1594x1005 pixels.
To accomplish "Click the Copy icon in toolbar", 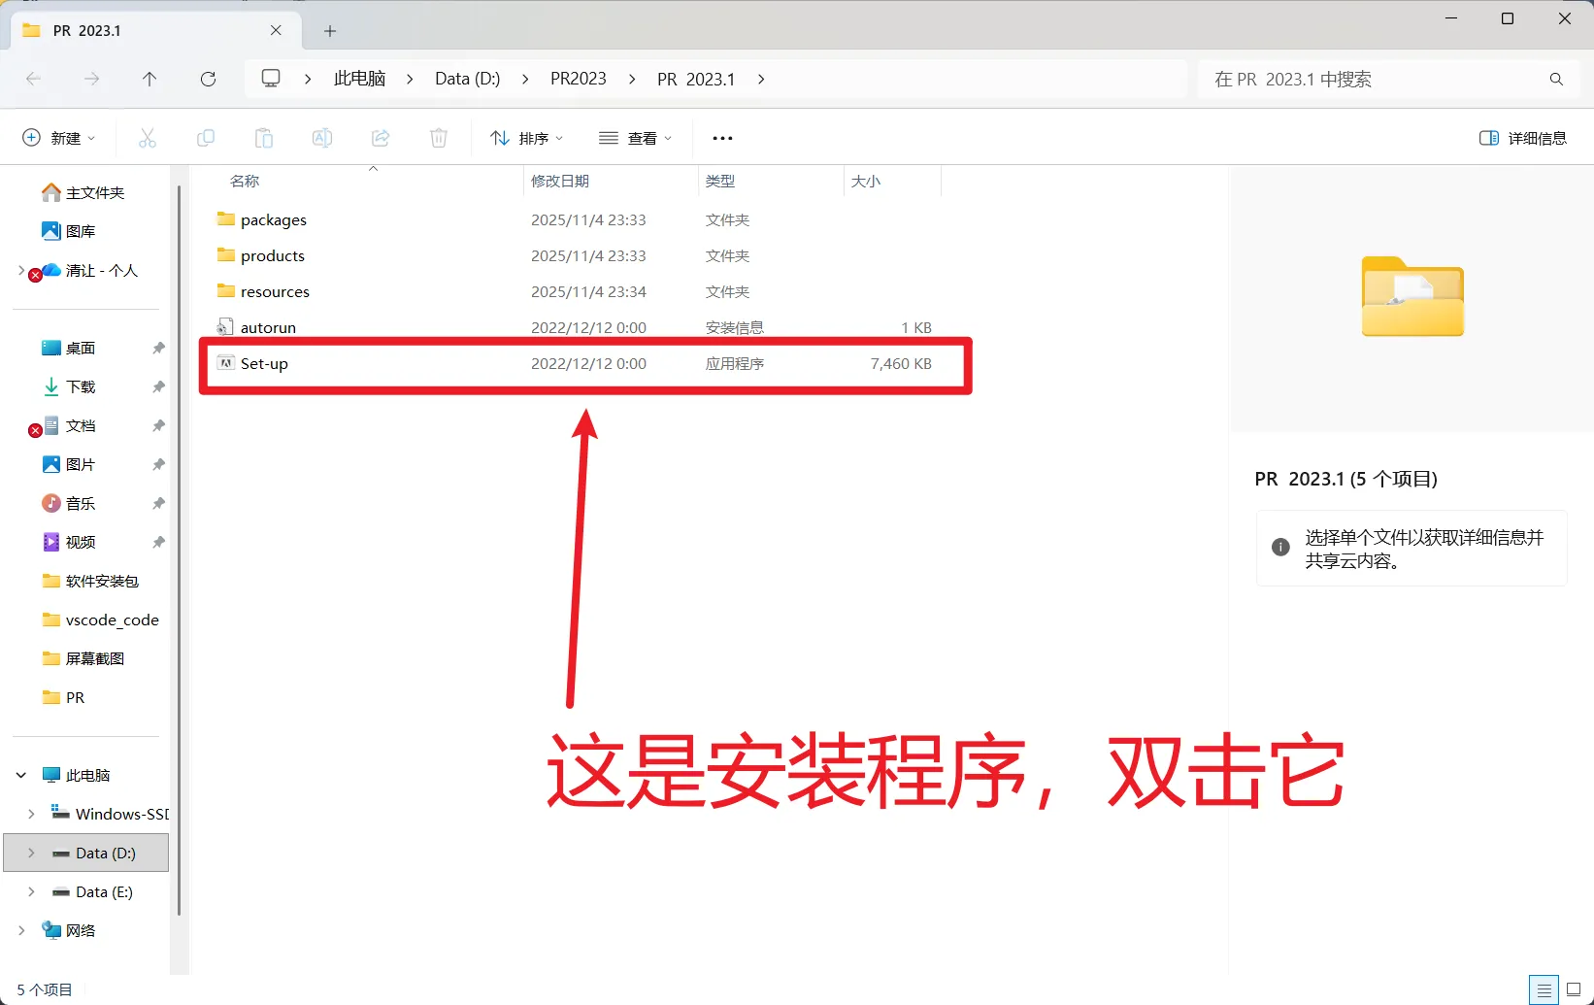I will [206, 138].
